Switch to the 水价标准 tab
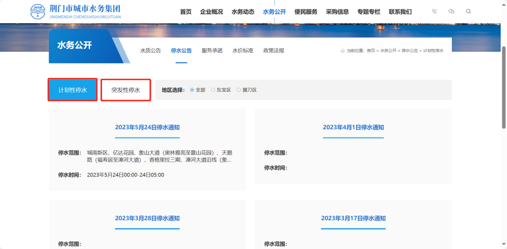The height and width of the screenshot is (249, 507). [x=243, y=51]
